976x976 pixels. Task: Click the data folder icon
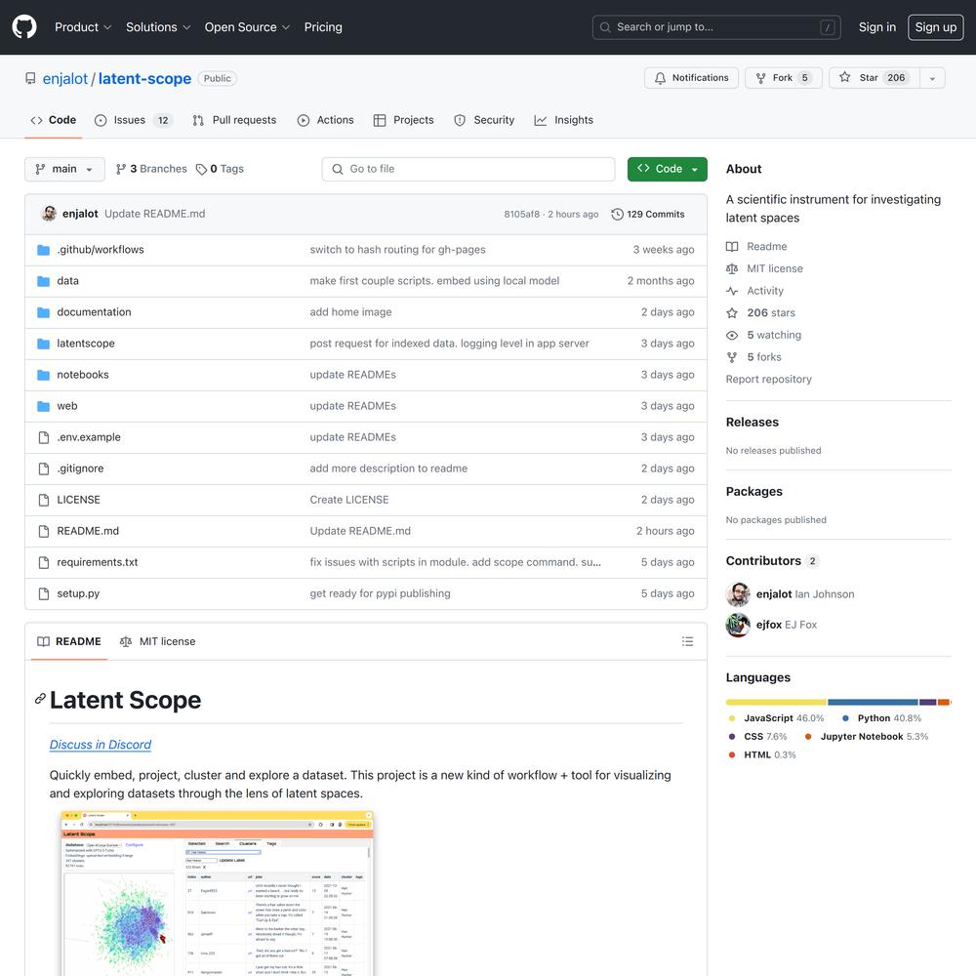coord(43,281)
